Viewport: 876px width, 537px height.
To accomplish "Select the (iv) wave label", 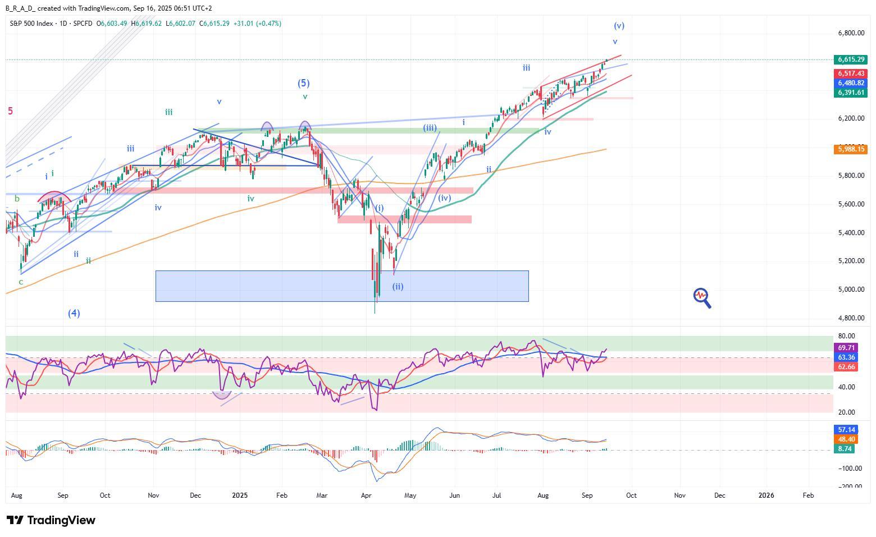I will (x=444, y=198).
